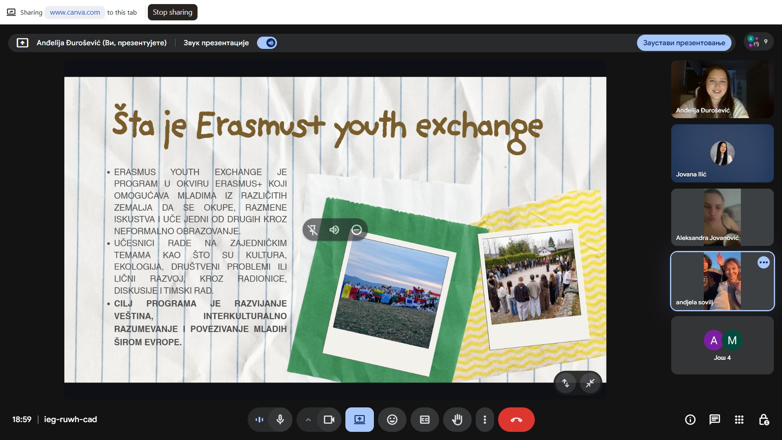This screenshot has width=782, height=440.
Task: Click the shared slide photo with flags
Action: [x=390, y=293]
